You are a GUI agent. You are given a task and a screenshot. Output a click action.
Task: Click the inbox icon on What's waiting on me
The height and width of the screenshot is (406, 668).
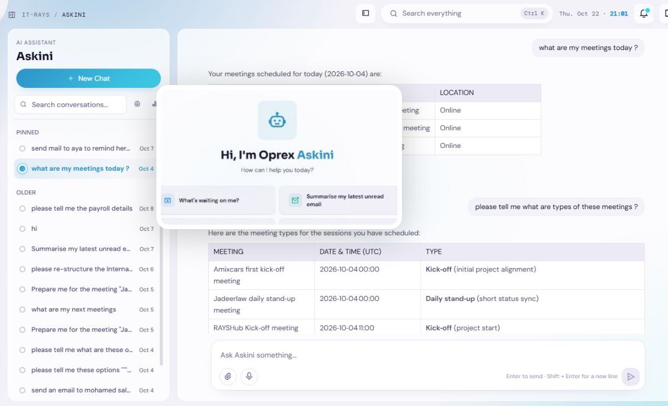168,200
